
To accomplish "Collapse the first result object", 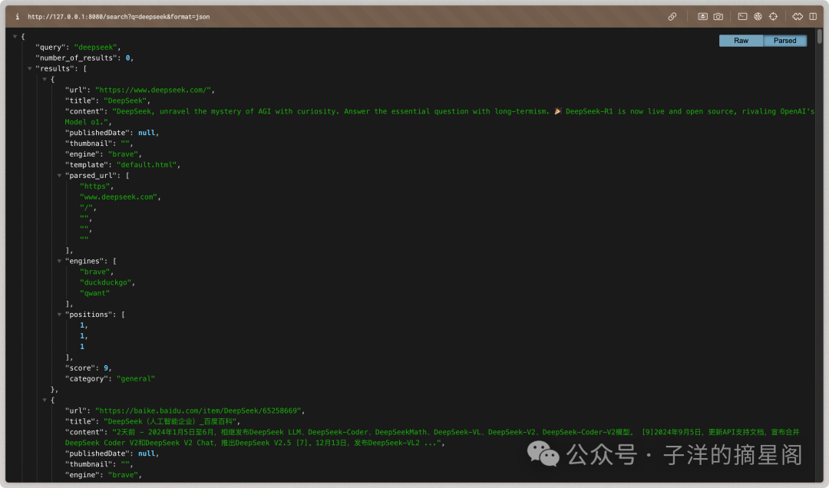I will pyautogui.click(x=45, y=79).
